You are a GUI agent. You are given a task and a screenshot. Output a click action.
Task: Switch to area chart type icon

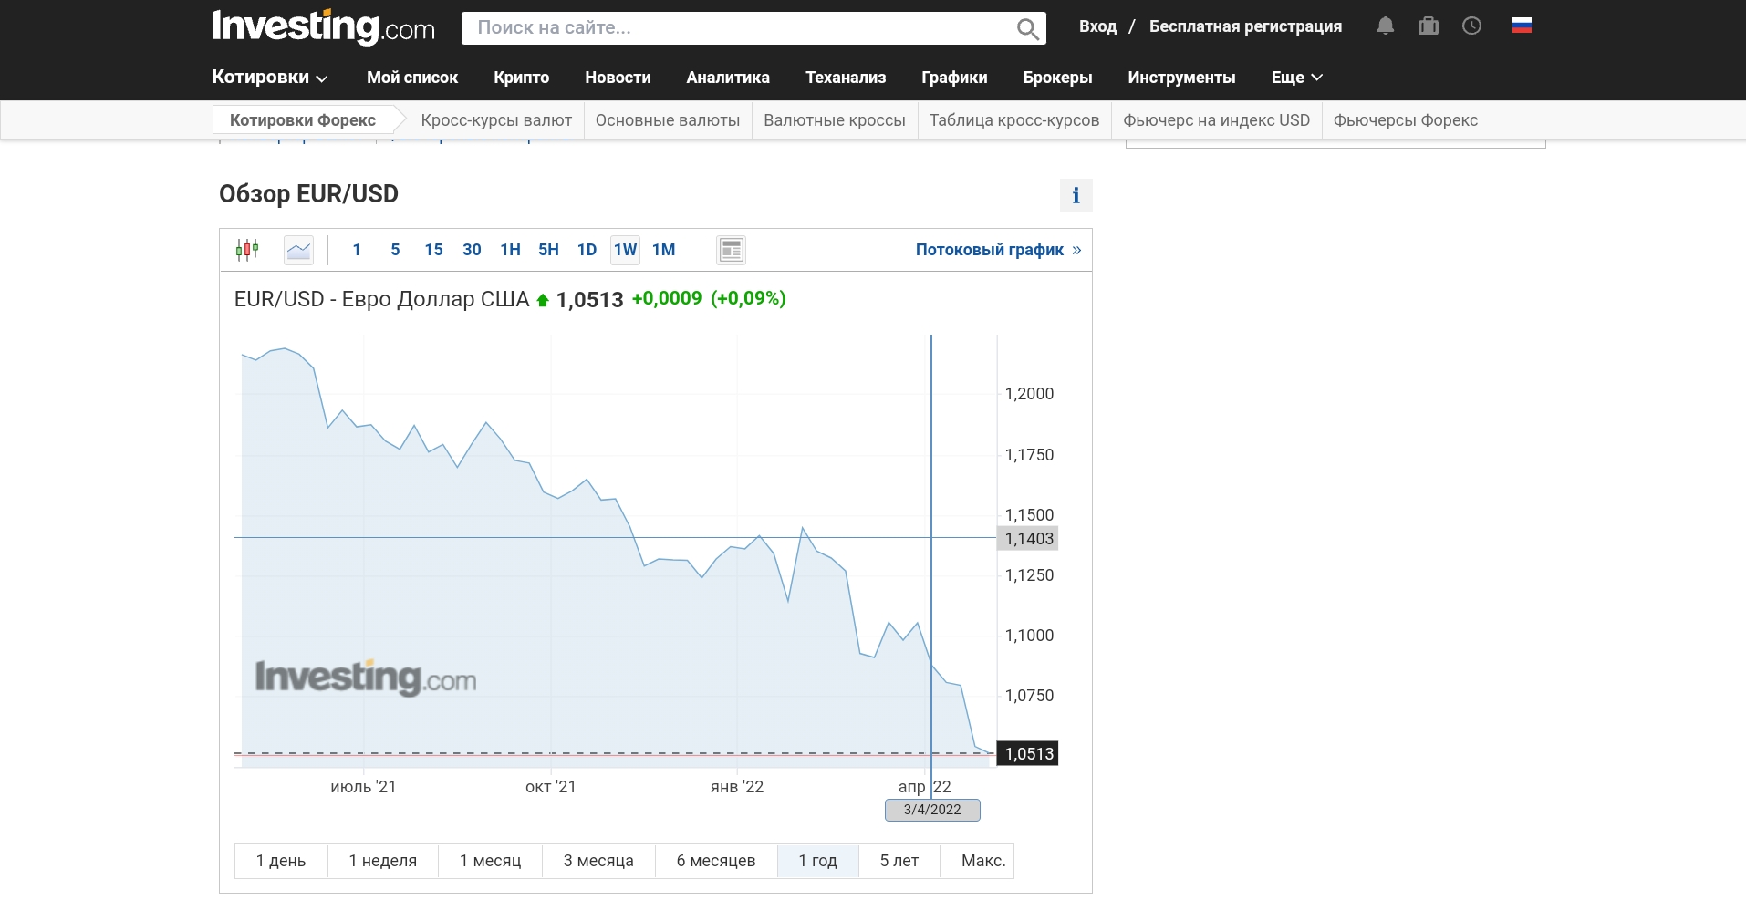(x=298, y=250)
